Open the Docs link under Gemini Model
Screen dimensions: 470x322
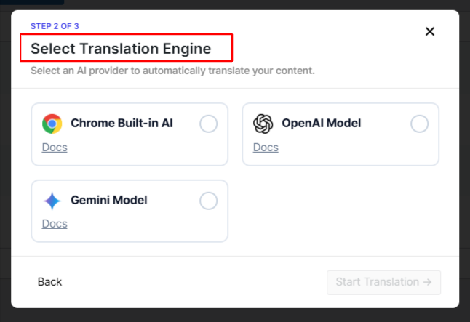(x=55, y=223)
